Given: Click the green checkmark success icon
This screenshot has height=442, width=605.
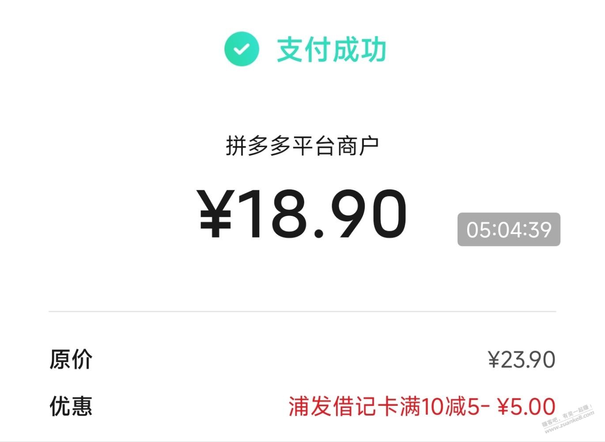Looking at the screenshot, I should pyautogui.click(x=241, y=49).
